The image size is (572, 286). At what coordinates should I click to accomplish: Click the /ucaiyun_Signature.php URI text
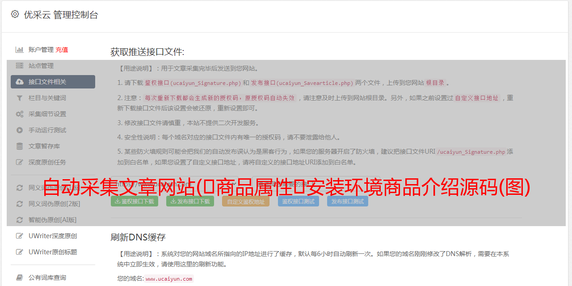pos(471,152)
